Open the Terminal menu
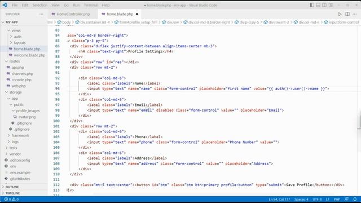Viewport: 361px width, 203px height. (90, 5)
